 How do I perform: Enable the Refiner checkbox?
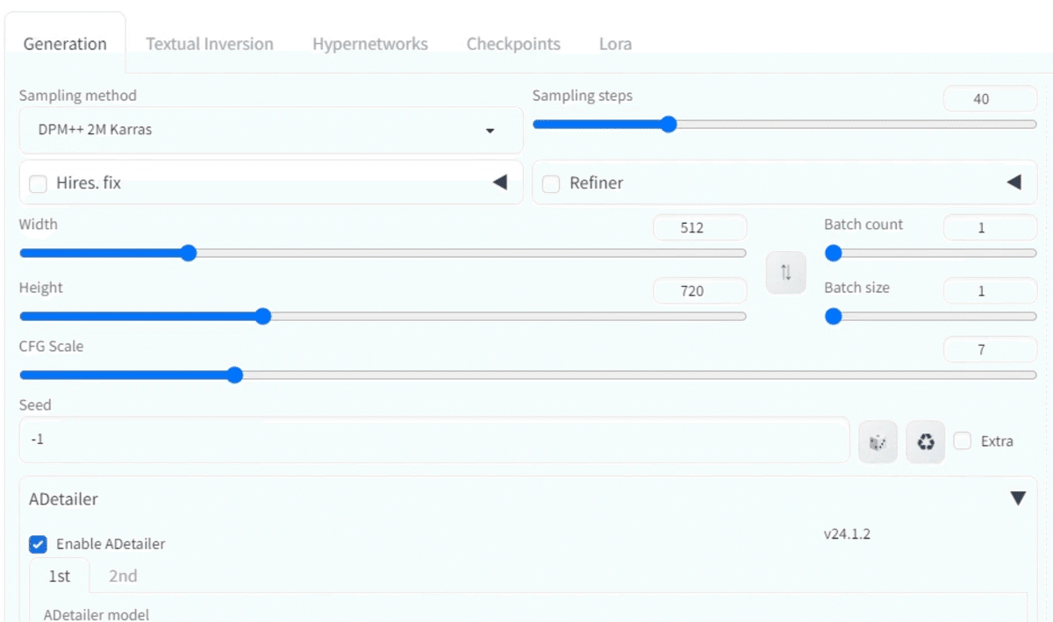[551, 184]
